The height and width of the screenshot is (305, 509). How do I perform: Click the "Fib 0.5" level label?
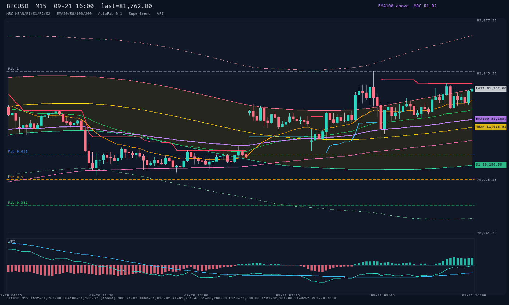(x=16, y=177)
